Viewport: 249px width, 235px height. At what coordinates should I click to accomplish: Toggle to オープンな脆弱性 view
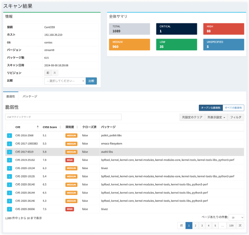[x=211, y=108]
